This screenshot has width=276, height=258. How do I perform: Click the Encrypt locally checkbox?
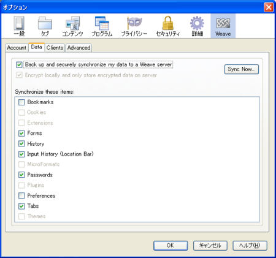coord(19,75)
